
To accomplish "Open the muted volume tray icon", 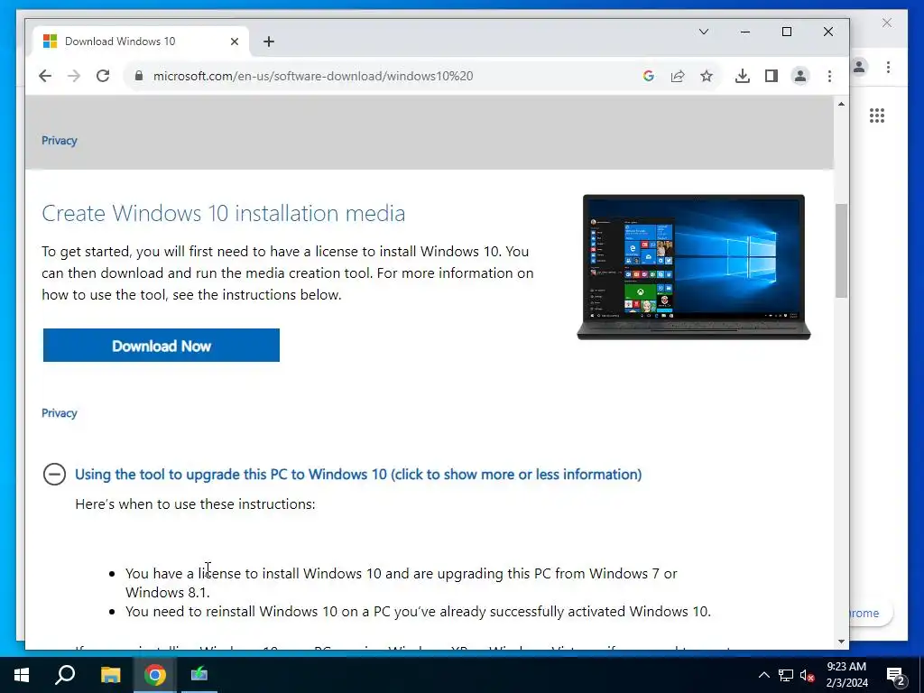I will pyautogui.click(x=808, y=675).
